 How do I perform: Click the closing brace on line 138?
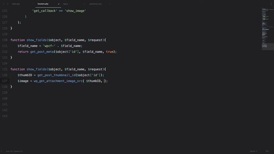[12, 87]
